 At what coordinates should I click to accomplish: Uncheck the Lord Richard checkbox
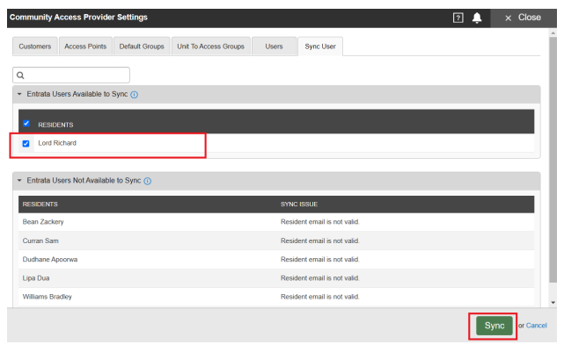(x=26, y=144)
